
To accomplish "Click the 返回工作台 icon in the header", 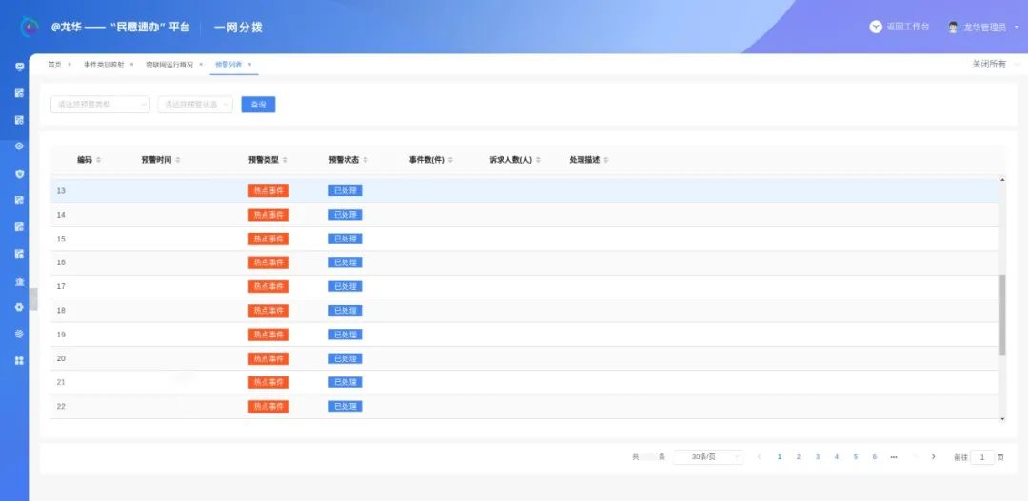I will tap(876, 27).
